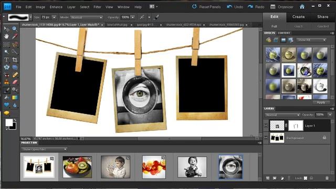The width and height of the screenshot is (336, 189).
Task: Select the Blur droplet tool
Action: coord(15,105)
